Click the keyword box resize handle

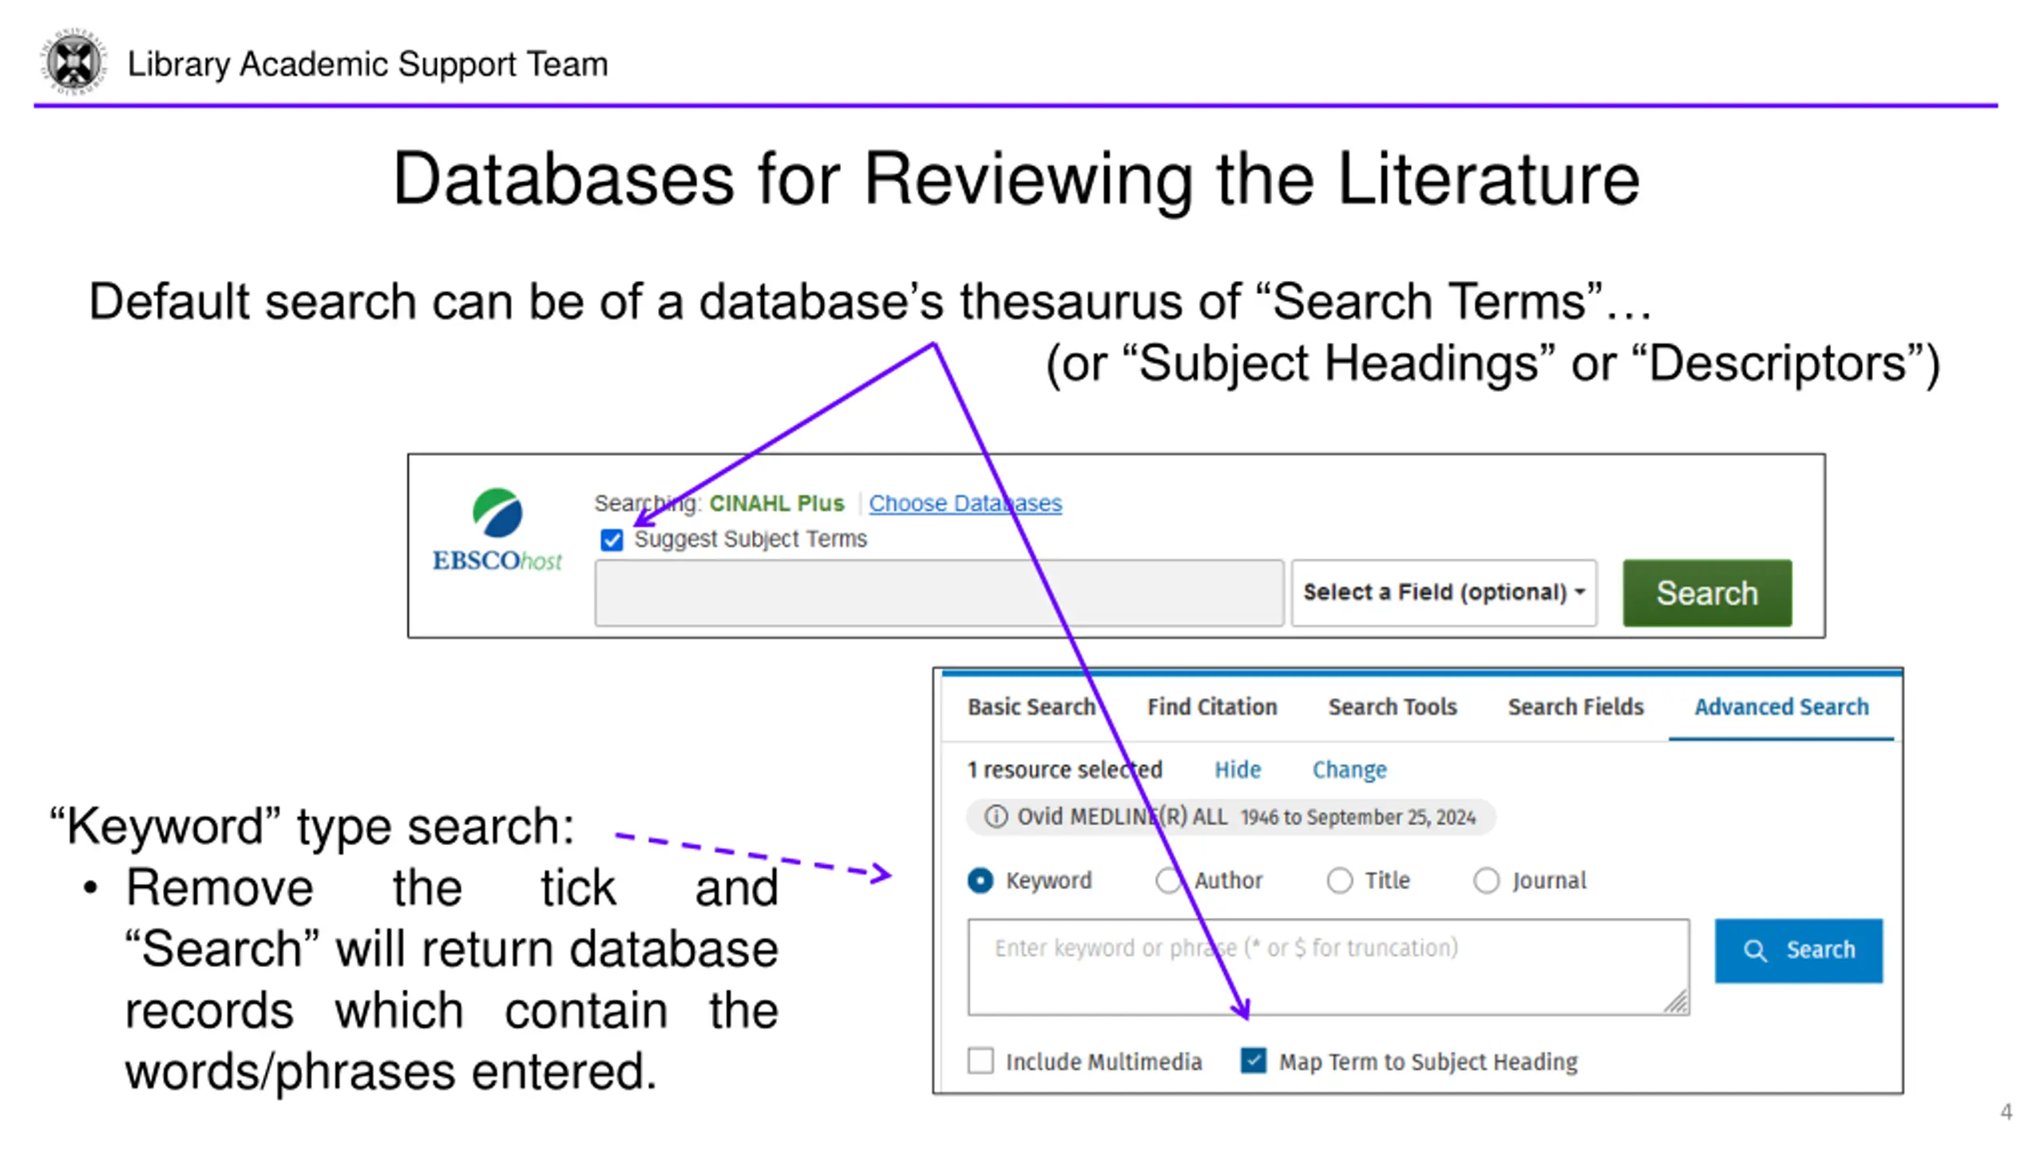1675,1001
